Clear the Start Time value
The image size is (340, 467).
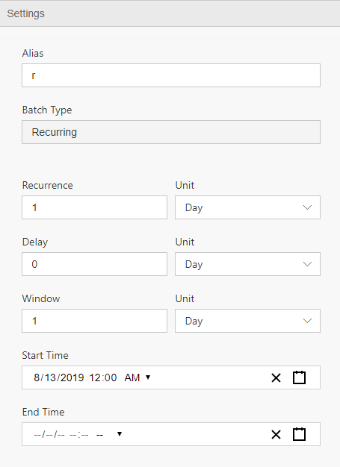point(276,378)
